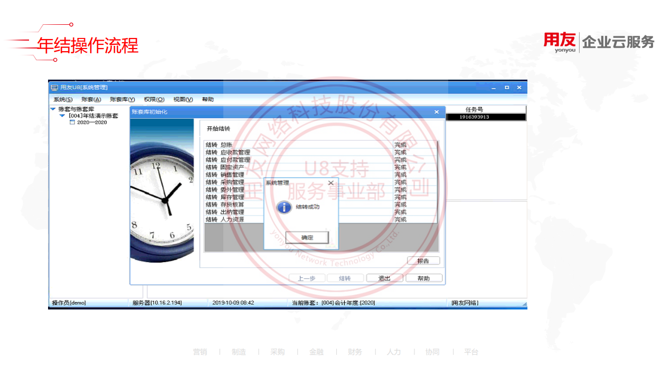
Task: Click the [用友网络] status bar entry
Action: 465,303
